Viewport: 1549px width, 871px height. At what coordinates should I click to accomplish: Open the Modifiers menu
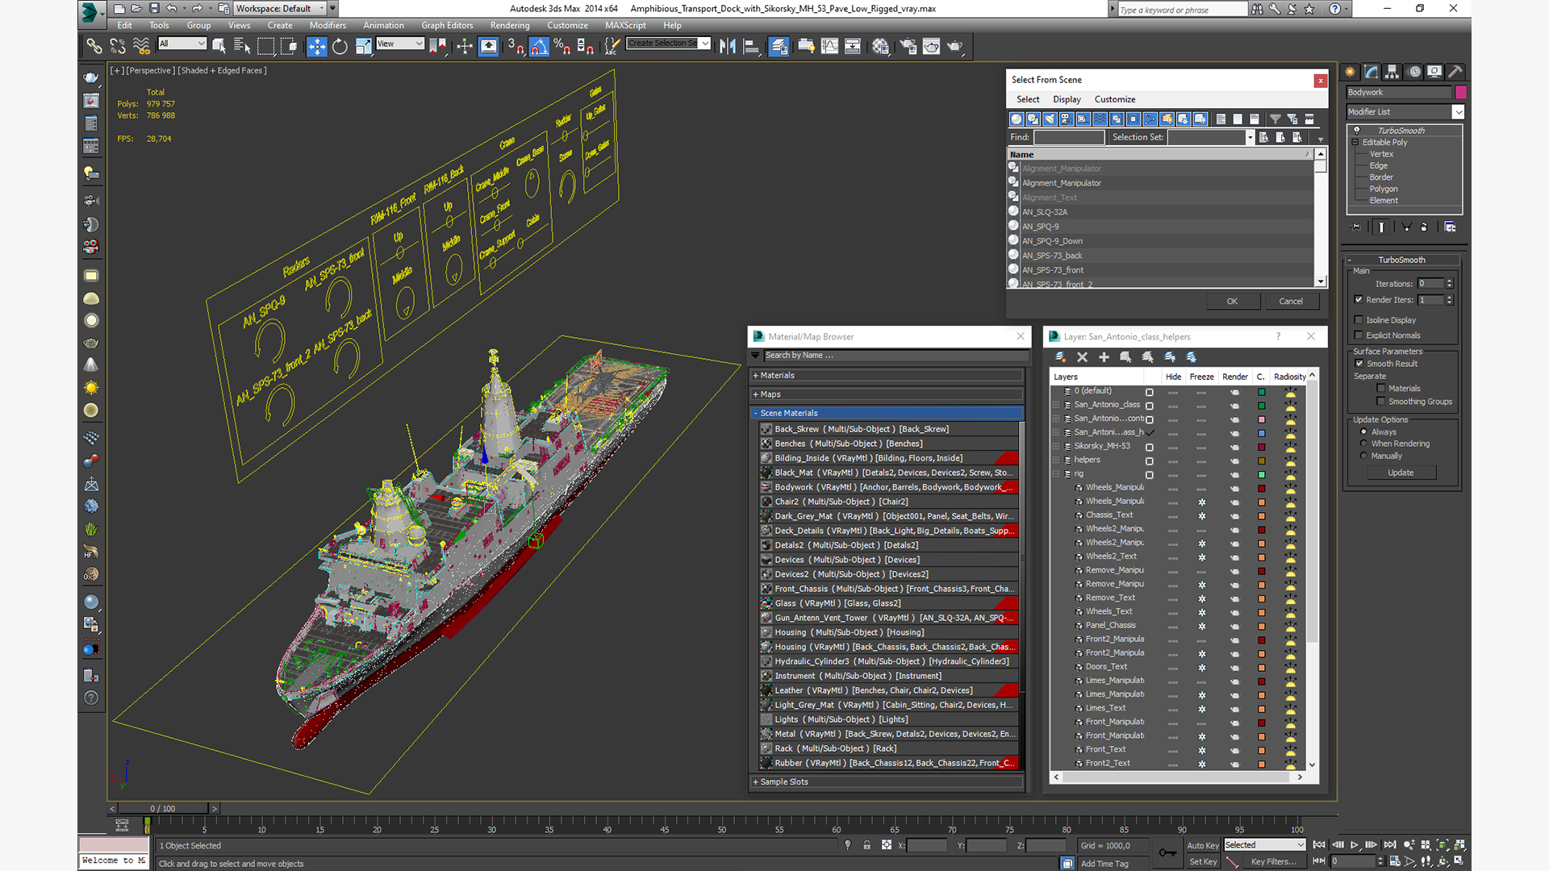[328, 26]
